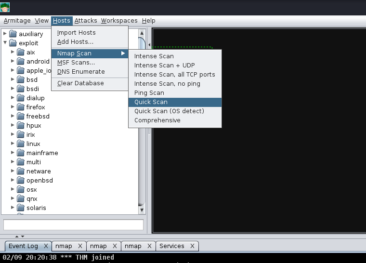Click the aix folder icon
This screenshot has width=366, height=263.
[x=21, y=52]
